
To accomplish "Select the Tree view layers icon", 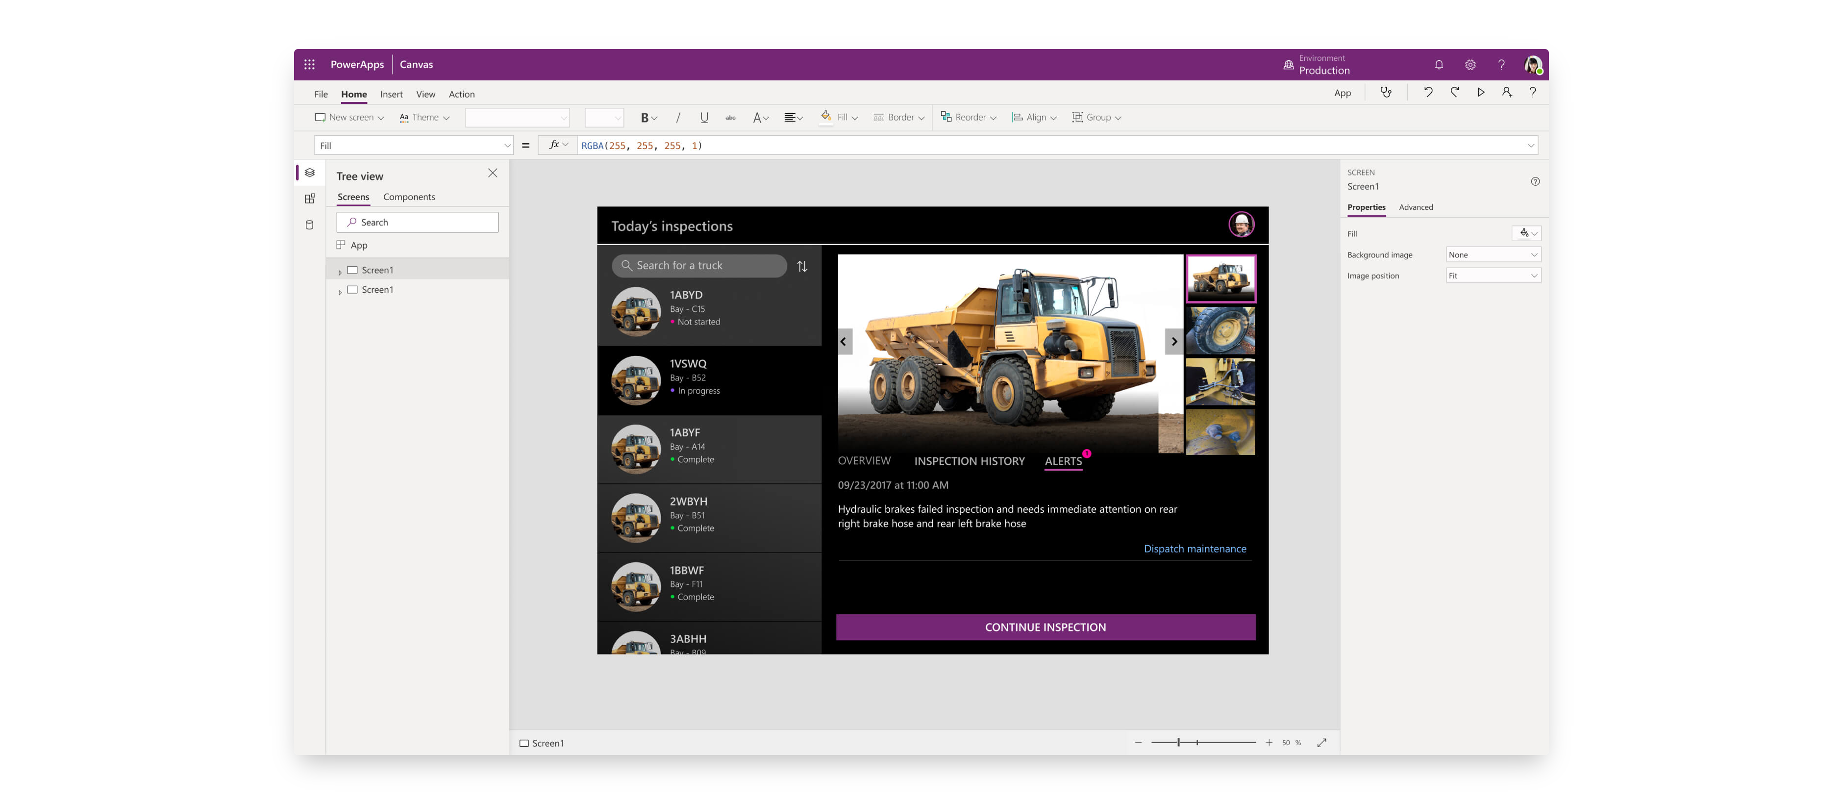I will [x=310, y=173].
